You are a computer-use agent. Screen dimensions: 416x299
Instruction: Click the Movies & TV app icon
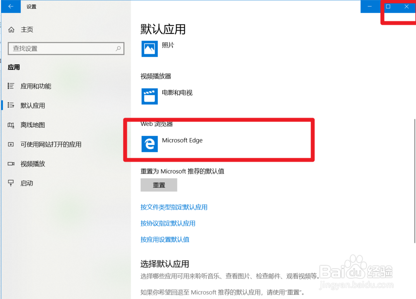pyautogui.click(x=149, y=96)
